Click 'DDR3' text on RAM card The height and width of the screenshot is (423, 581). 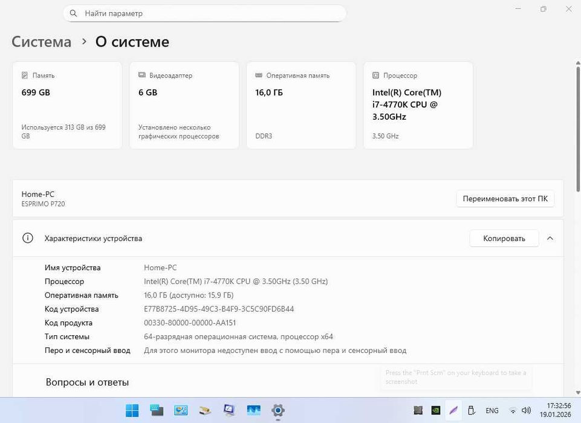[264, 136]
